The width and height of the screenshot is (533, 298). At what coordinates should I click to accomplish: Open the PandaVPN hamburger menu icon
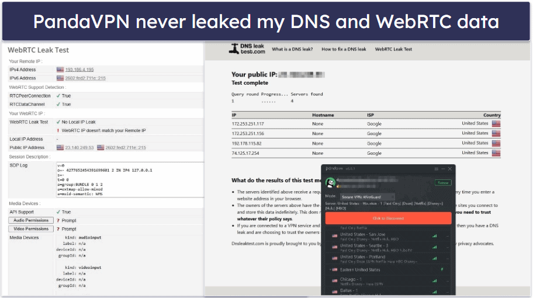(x=436, y=169)
